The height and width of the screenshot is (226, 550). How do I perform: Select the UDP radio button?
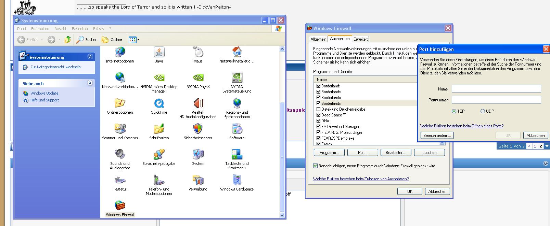483,111
